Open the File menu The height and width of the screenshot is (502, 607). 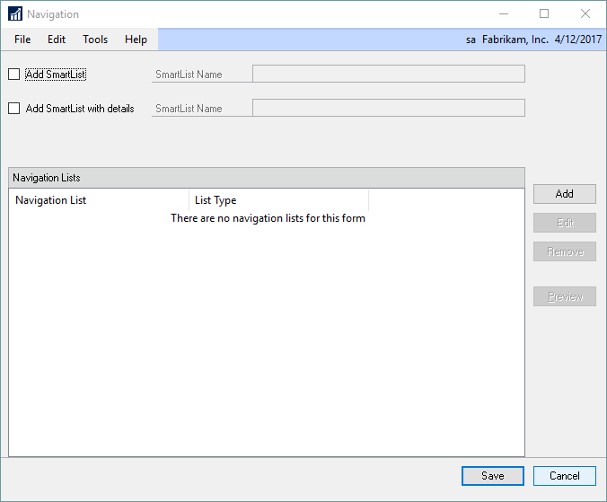(x=22, y=40)
